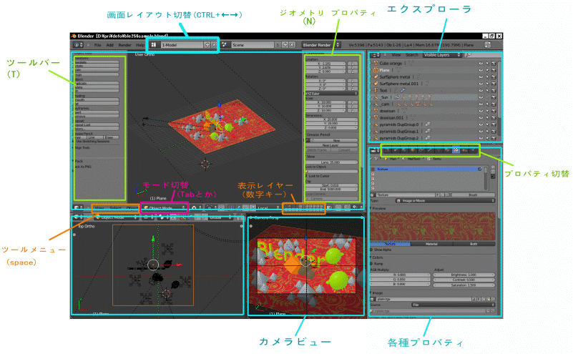Open the Source File dropdown
Image resolution: width=573 pixels, height=354 pixels.
453,305
